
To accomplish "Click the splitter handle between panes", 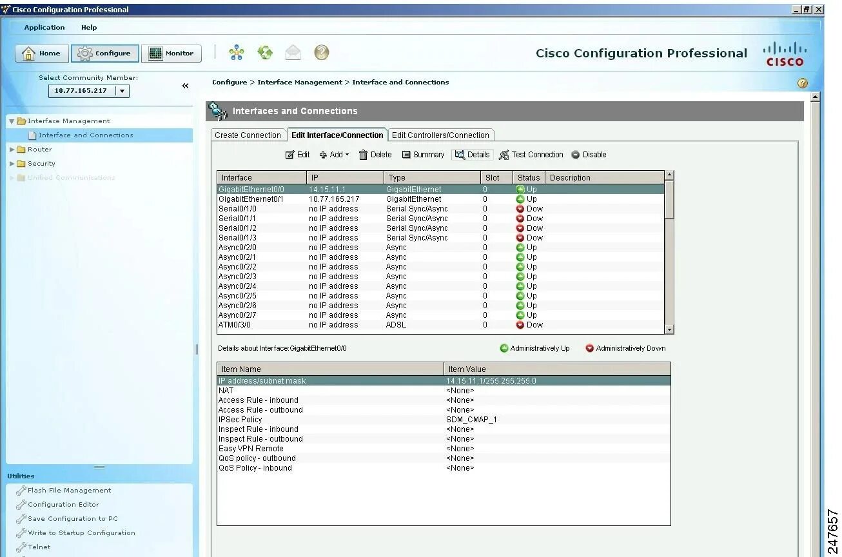I will point(197,349).
